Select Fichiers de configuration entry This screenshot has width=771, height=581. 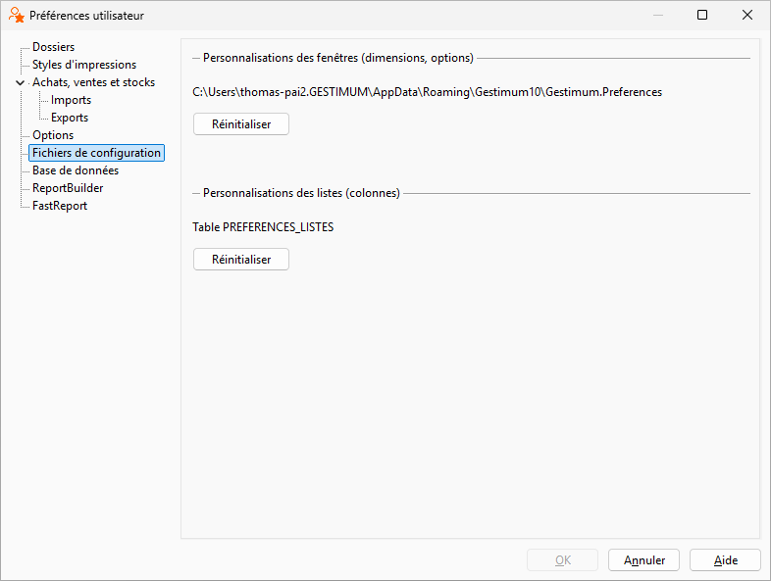(96, 153)
